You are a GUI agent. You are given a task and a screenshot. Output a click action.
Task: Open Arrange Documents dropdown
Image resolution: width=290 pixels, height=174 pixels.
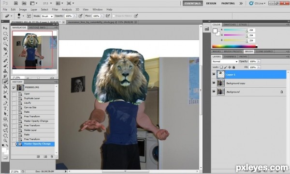click(x=59, y=3)
